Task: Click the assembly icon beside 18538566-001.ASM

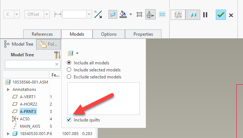Action: (x=8, y=82)
